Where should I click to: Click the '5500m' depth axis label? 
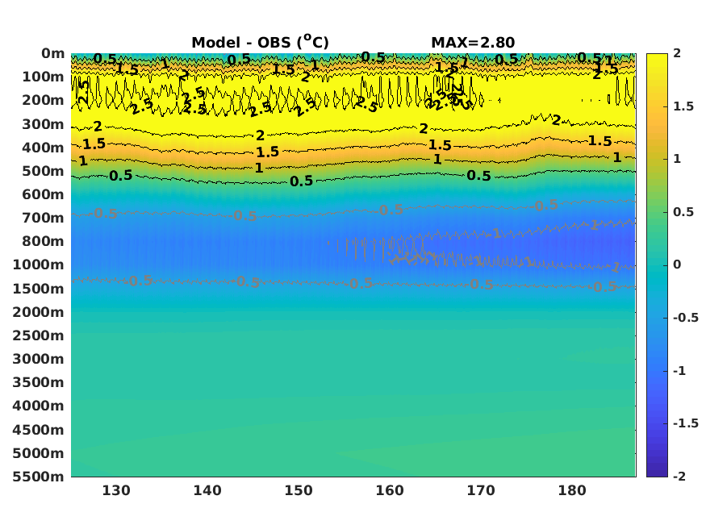click(x=39, y=477)
